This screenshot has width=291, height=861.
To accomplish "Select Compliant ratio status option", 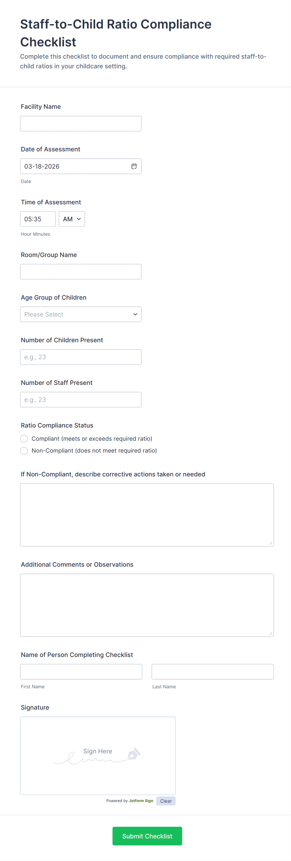I will point(24,438).
